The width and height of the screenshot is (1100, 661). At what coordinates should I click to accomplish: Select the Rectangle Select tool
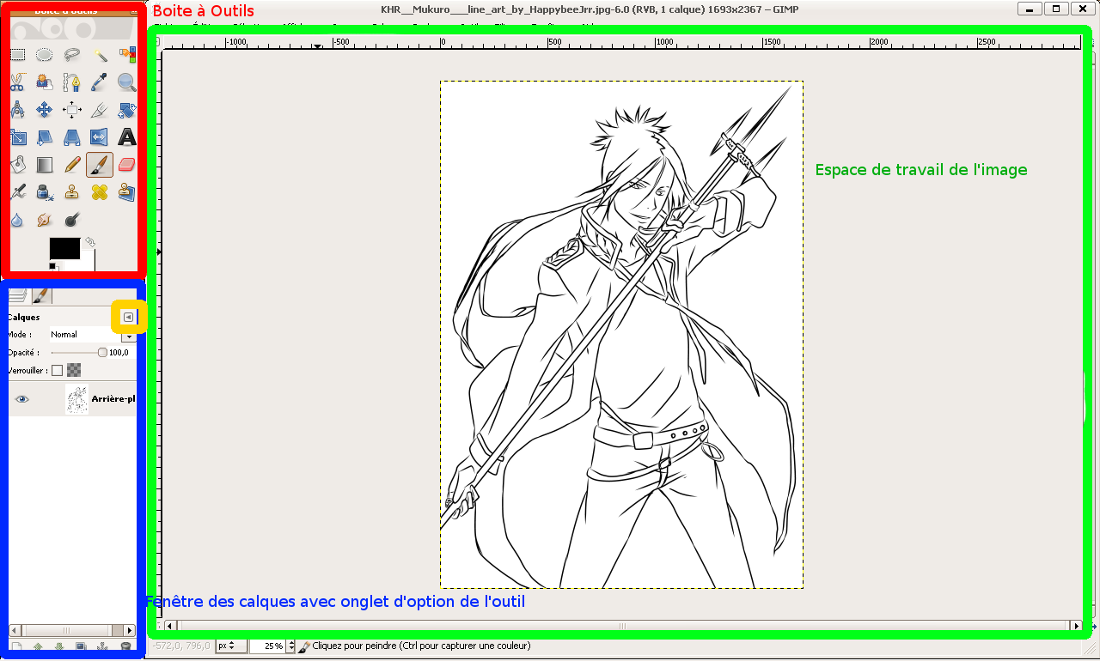pyautogui.click(x=17, y=55)
